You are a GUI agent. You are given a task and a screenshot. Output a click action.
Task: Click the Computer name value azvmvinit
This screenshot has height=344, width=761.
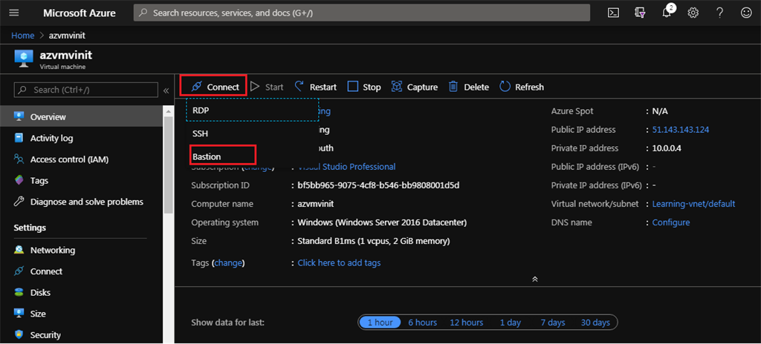click(315, 203)
